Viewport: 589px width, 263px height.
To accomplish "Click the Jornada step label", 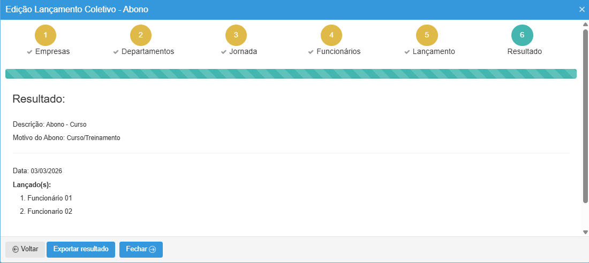I will coord(243,52).
